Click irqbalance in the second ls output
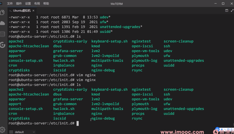The image size is (234, 134). click(x=64, y=114)
